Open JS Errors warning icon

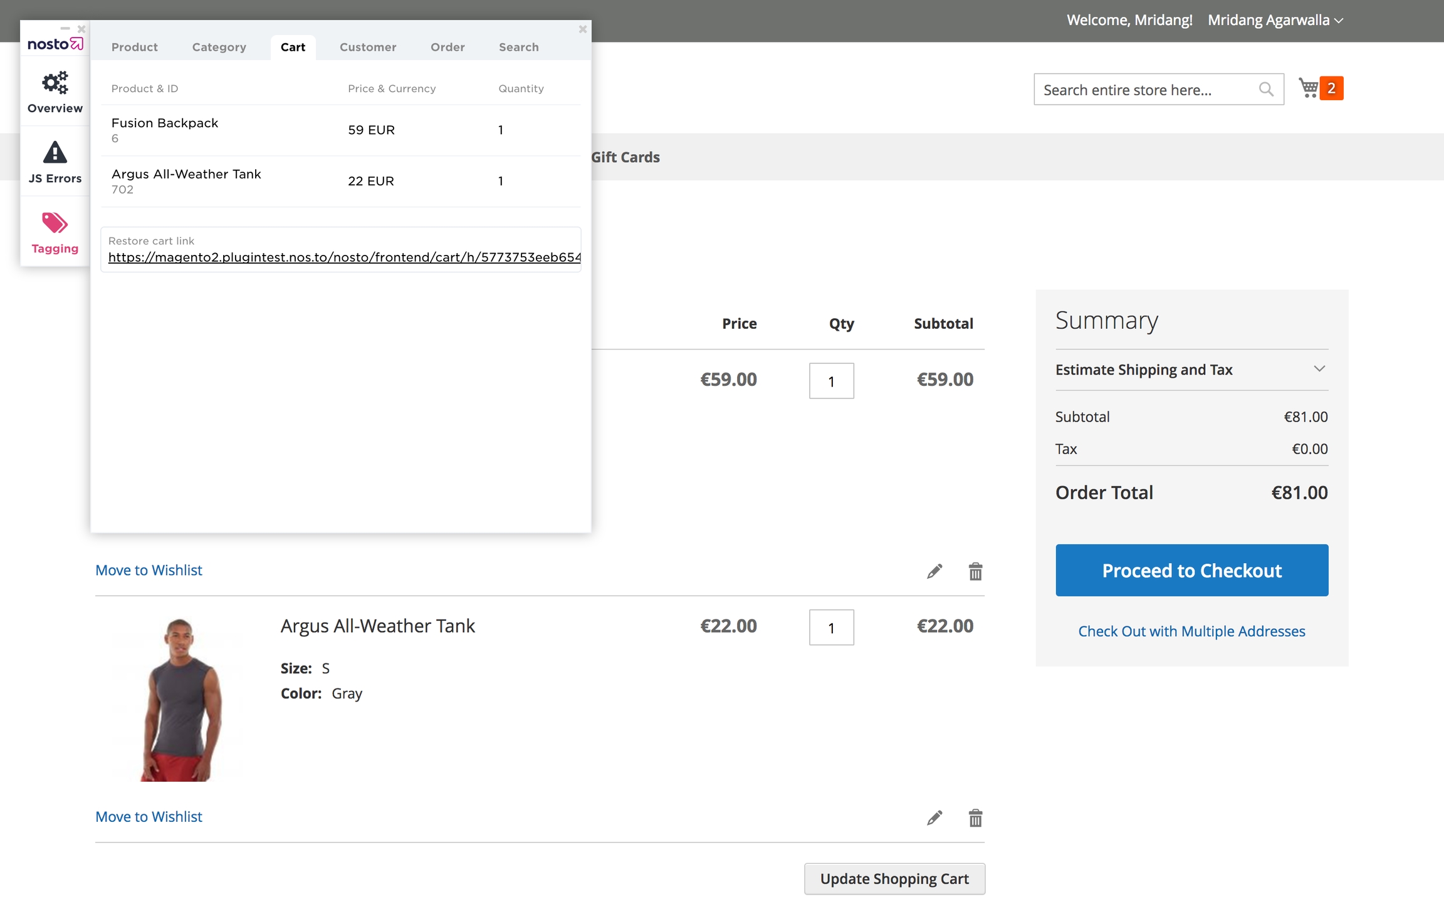coord(55,153)
